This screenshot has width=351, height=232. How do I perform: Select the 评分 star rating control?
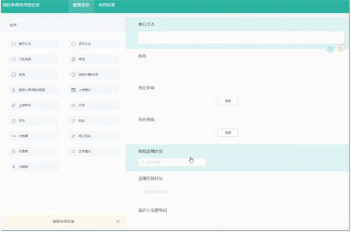point(33,120)
